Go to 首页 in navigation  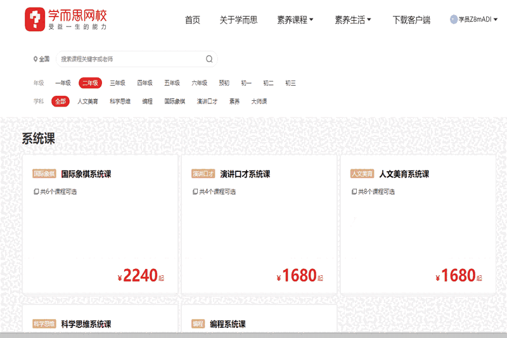coord(193,20)
